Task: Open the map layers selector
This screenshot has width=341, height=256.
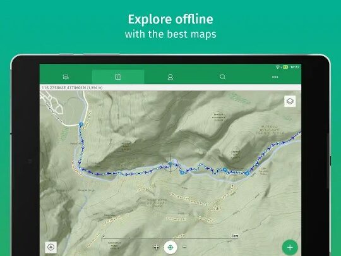Action: click(290, 101)
